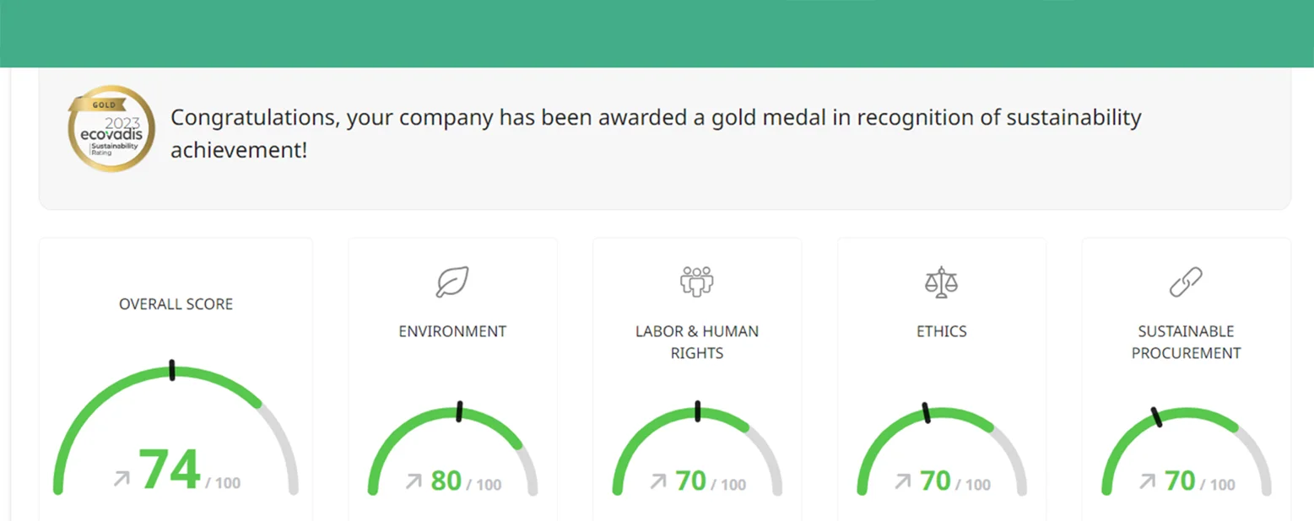Image resolution: width=1314 pixels, height=521 pixels.
Task: Click the Overall Score gauge marker
Action: point(172,370)
